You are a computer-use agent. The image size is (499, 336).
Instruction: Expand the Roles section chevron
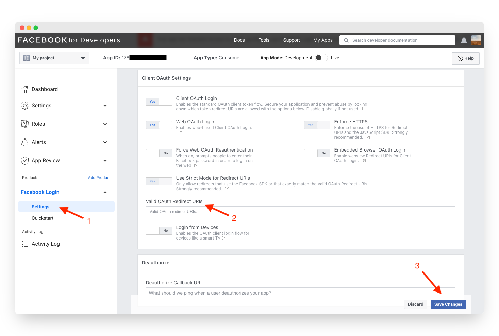pos(105,124)
